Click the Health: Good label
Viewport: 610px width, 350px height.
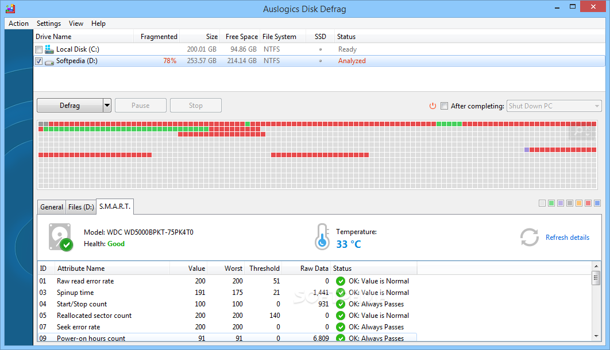coord(105,244)
